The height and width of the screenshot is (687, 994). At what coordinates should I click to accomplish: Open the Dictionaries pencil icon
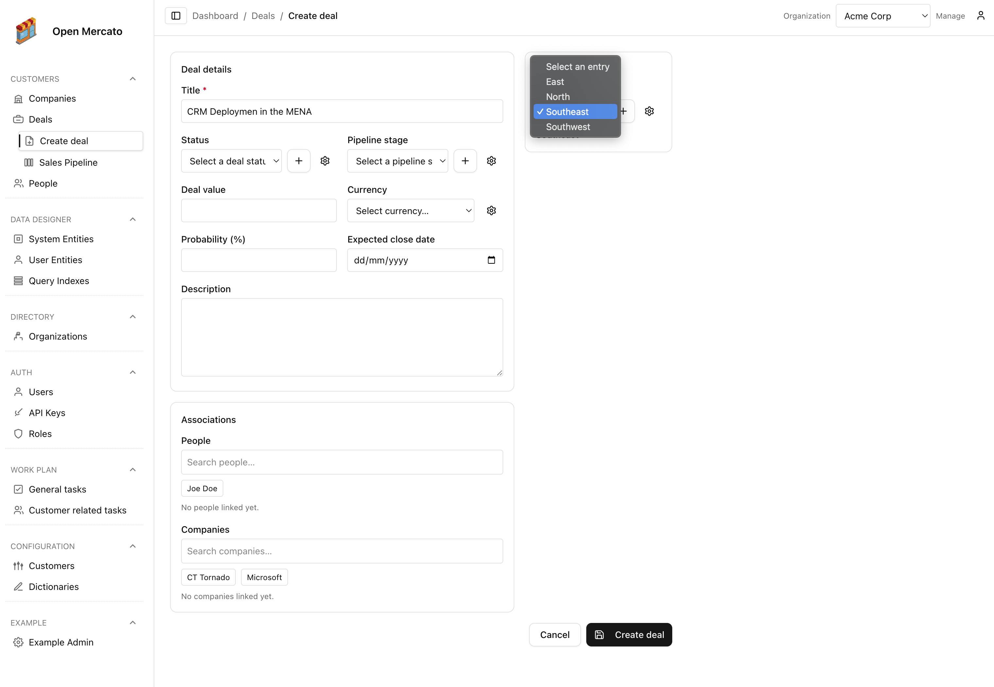(19, 587)
